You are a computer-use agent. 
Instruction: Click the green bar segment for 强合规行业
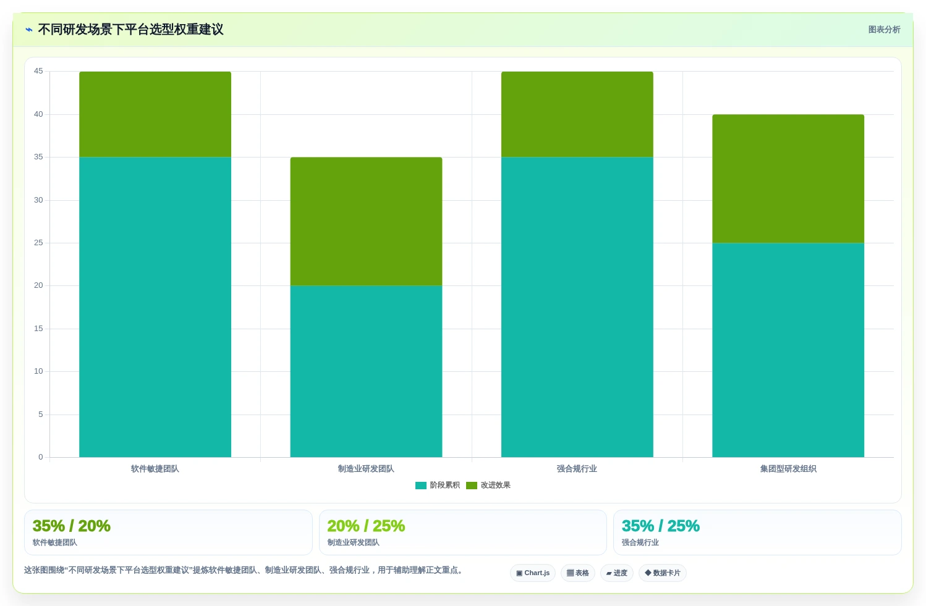pyautogui.click(x=577, y=114)
